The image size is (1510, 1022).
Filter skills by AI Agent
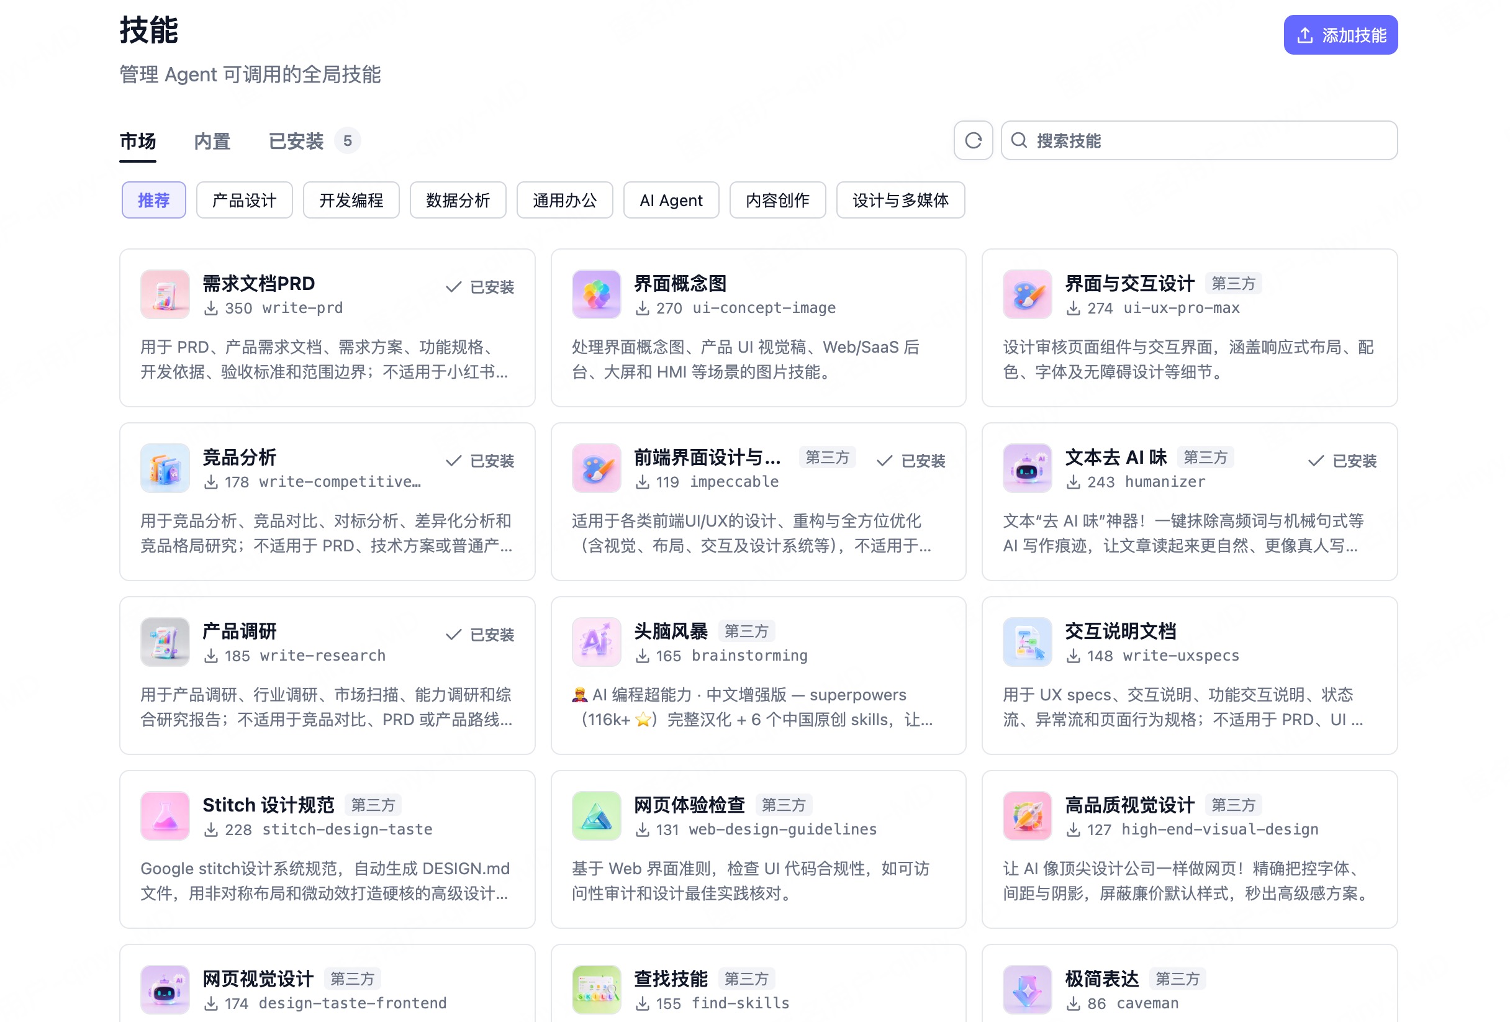671,200
